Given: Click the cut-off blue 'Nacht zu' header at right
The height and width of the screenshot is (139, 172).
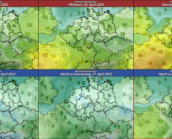Looking at the screenshot, I should (165, 74).
